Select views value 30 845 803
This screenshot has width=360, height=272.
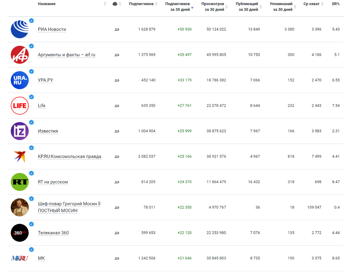(216, 258)
